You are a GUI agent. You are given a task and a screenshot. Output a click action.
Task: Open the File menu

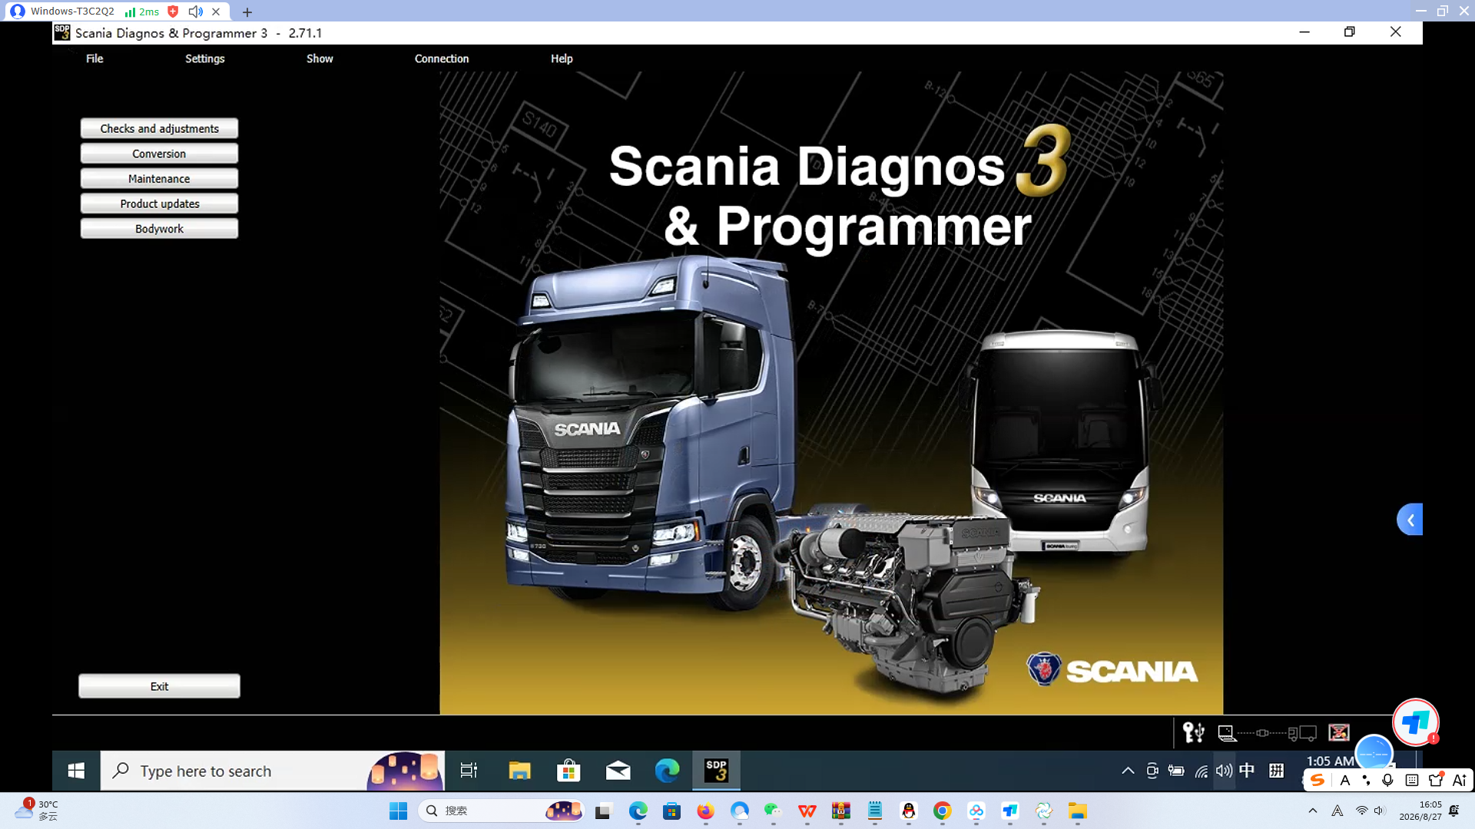click(x=94, y=58)
